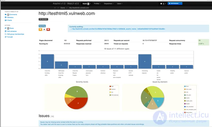Click the Allowed HTTP methods bar
The image size is (212, 127).
point(131,67)
